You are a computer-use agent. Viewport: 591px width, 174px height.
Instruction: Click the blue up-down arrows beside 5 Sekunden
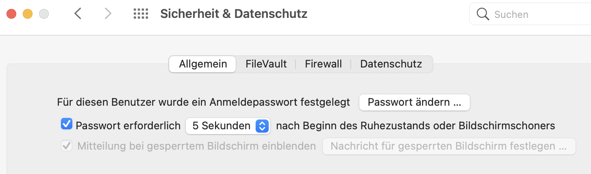point(262,126)
